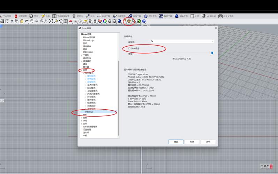Select 高级 in the options tree
Viewport: 278px width, 174px height.
[x=85, y=49]
